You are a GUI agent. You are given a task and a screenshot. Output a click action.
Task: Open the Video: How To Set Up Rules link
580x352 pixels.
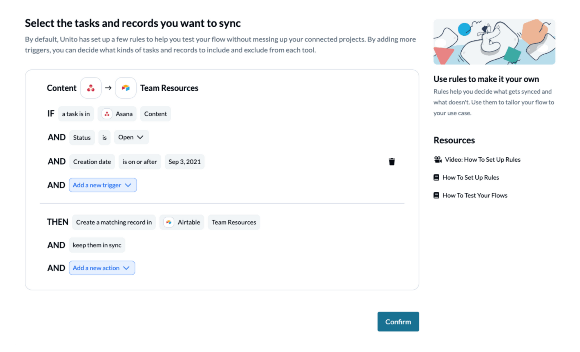[x=483, y=159]
